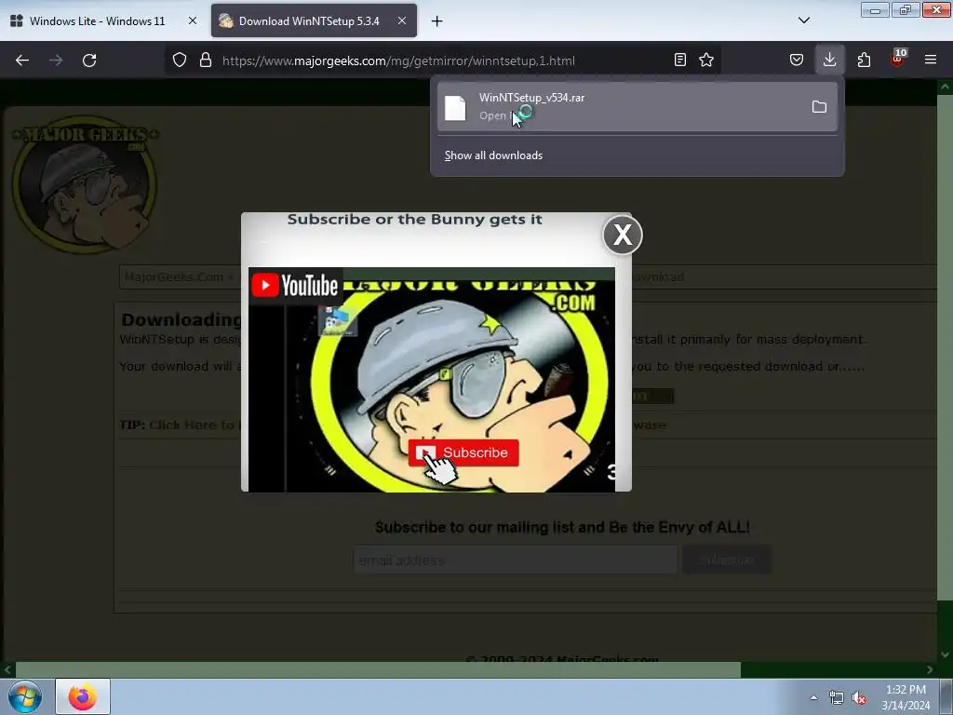The width and height of the screenshot is (953, 715).
Task: Close the Download WinNTSetup 5.3.4 tab
Action: (x=402, y=20)
